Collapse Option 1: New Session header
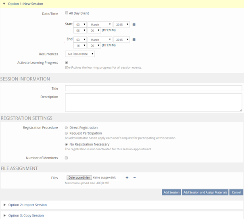The width and height of the screenshot is (244, 219). (25, 4)
